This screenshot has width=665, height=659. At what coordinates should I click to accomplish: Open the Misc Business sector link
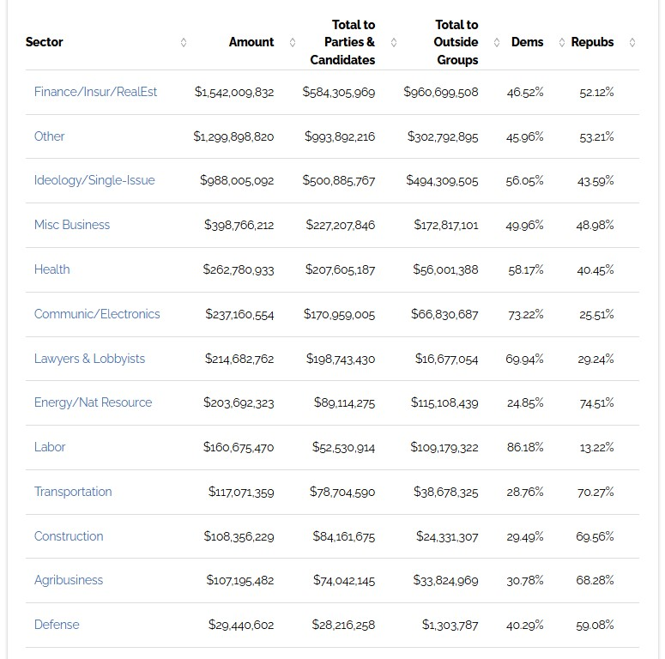(72, 225)
